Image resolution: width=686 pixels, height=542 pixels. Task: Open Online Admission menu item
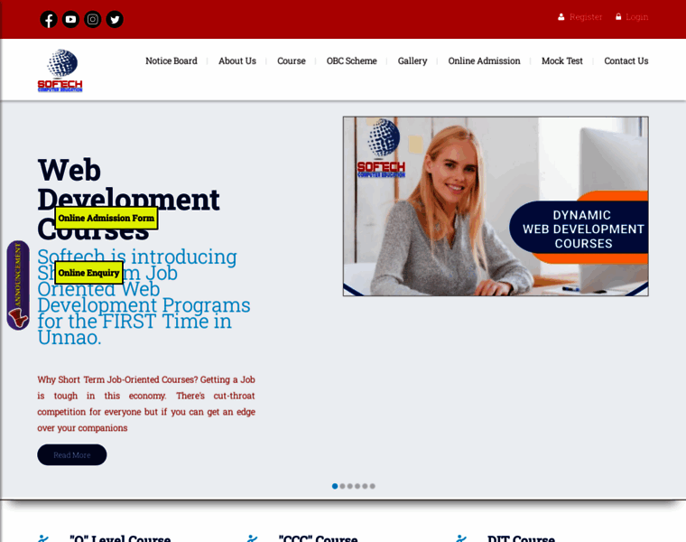(x=484, y=61)
